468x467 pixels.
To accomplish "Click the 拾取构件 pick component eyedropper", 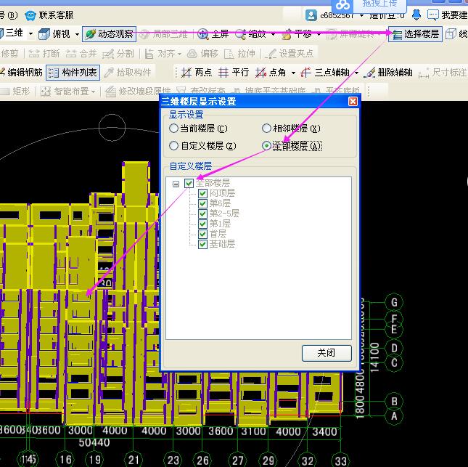I will coord(128,73).
